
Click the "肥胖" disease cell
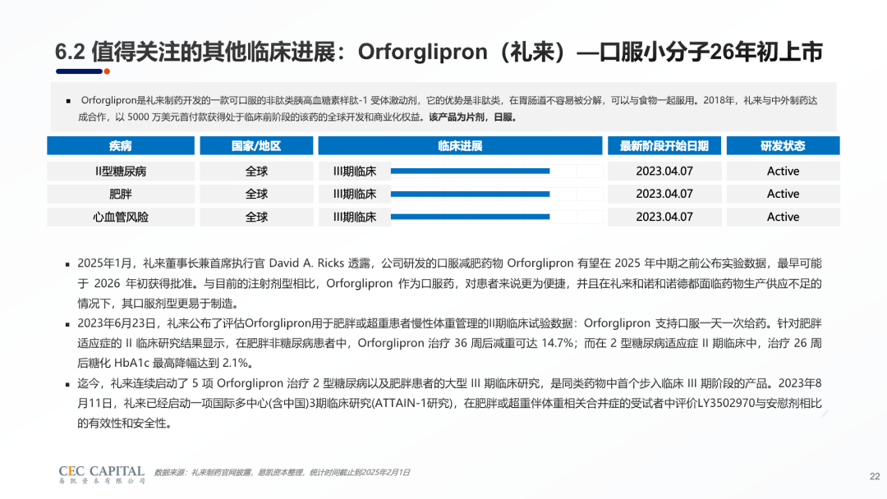(121, 195)
